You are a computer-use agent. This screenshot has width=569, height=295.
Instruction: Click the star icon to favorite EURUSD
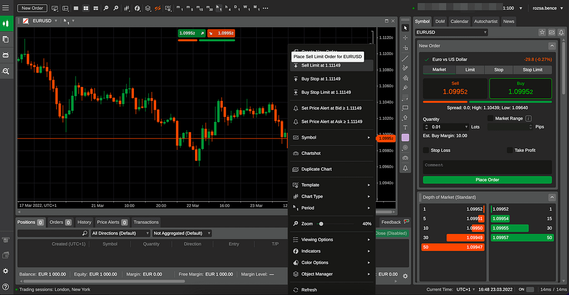[x=542, y=32]
